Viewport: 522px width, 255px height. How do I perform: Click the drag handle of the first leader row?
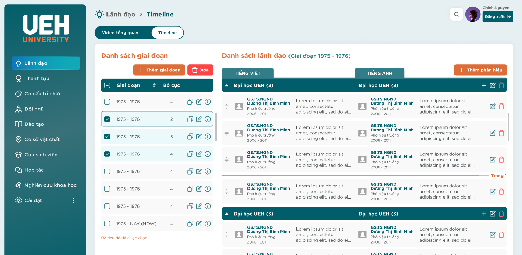(x=227, y=107)
